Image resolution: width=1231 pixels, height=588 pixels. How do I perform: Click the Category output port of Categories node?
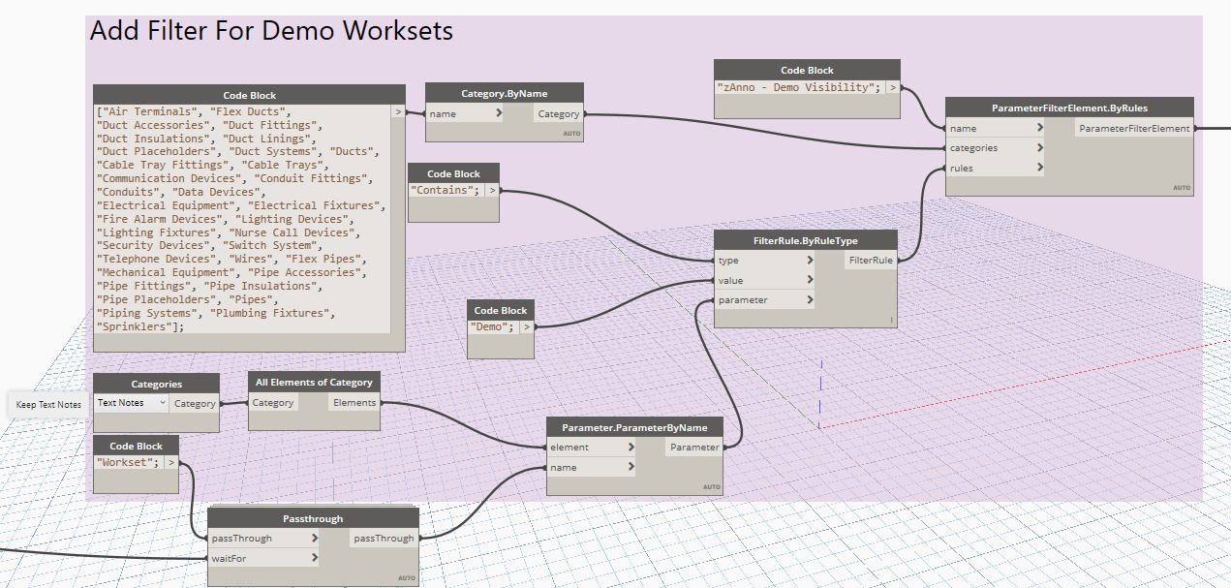pos(195,404)
